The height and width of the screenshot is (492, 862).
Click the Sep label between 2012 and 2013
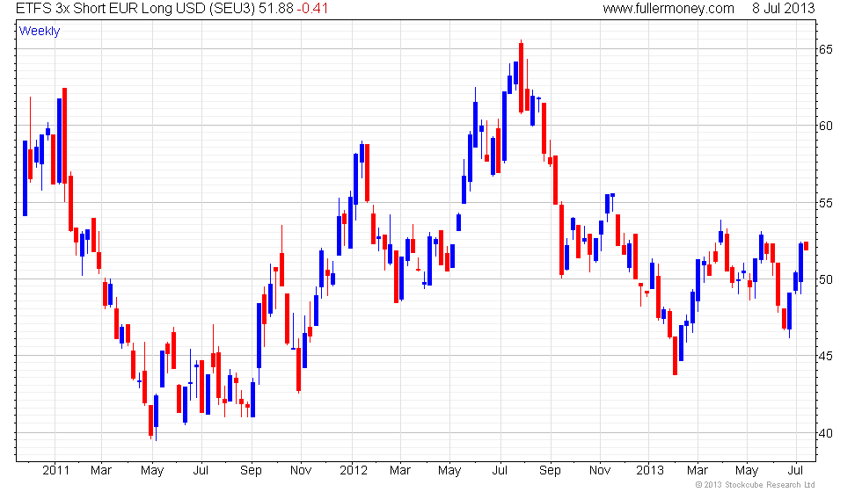(x=550, y=471)
